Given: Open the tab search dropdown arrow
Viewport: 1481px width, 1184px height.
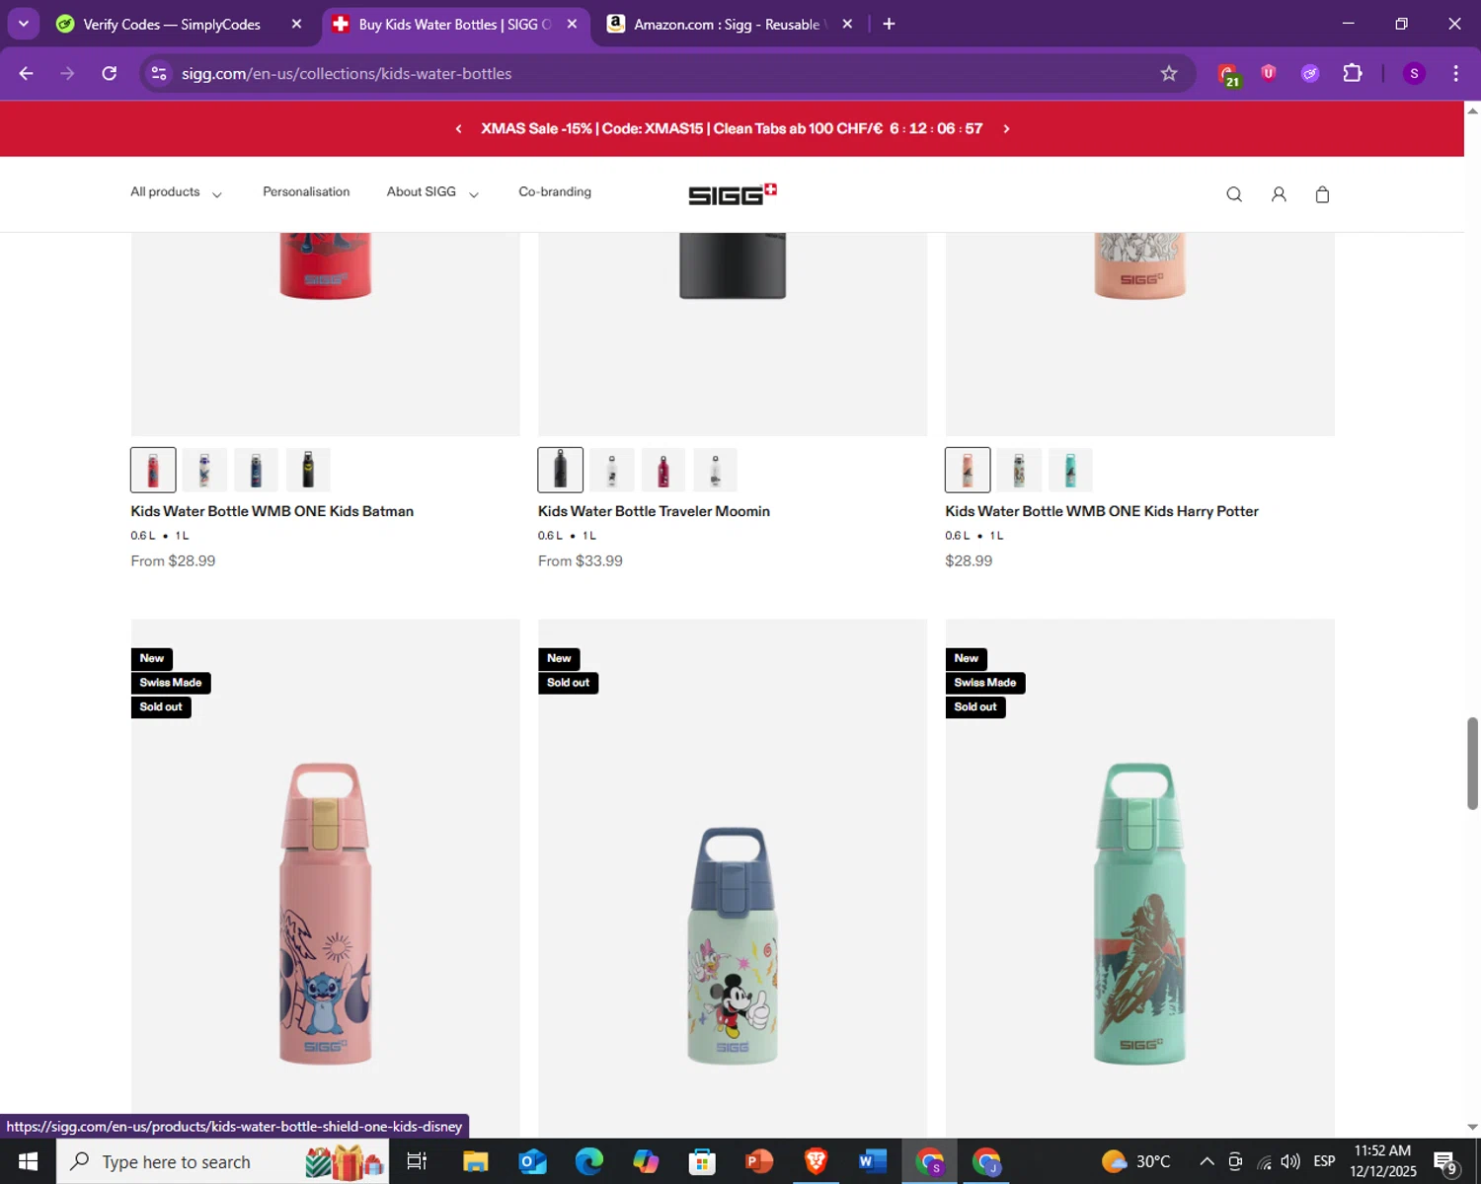Looking at the screenshot, I should coord(24,24).
